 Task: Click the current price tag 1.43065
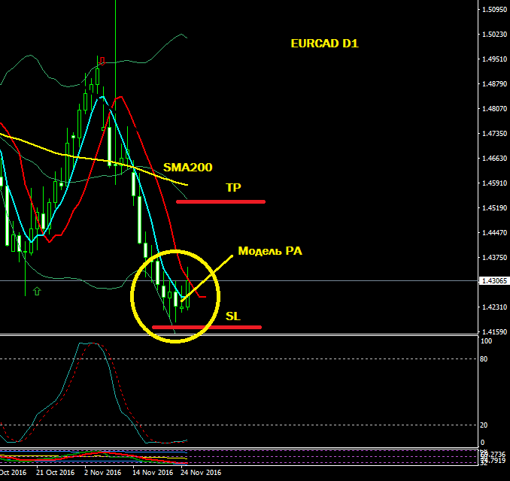coord(494,281)
